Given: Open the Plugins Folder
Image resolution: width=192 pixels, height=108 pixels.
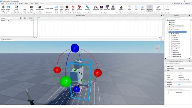Looking at the screenshot, I should pos(8,8).
